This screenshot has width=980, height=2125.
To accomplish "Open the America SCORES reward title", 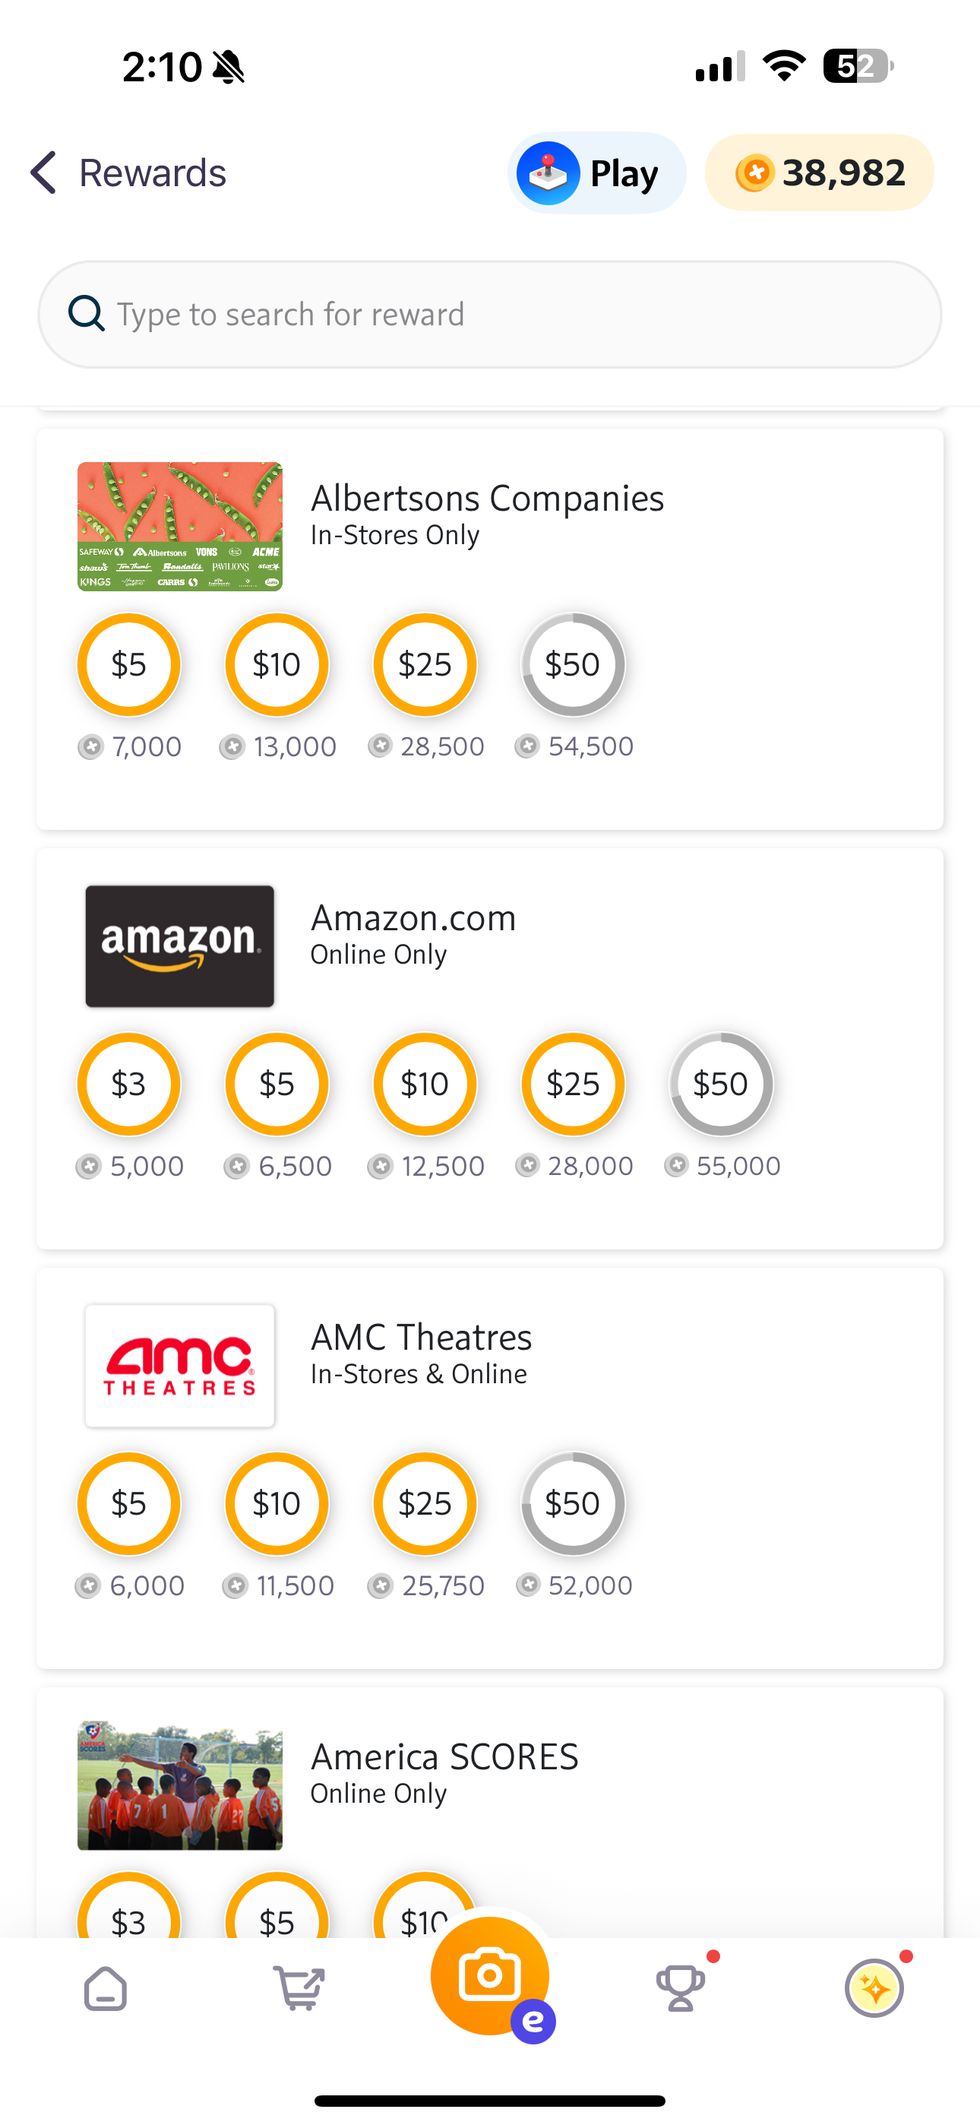I will click(x=444, y=1757).
